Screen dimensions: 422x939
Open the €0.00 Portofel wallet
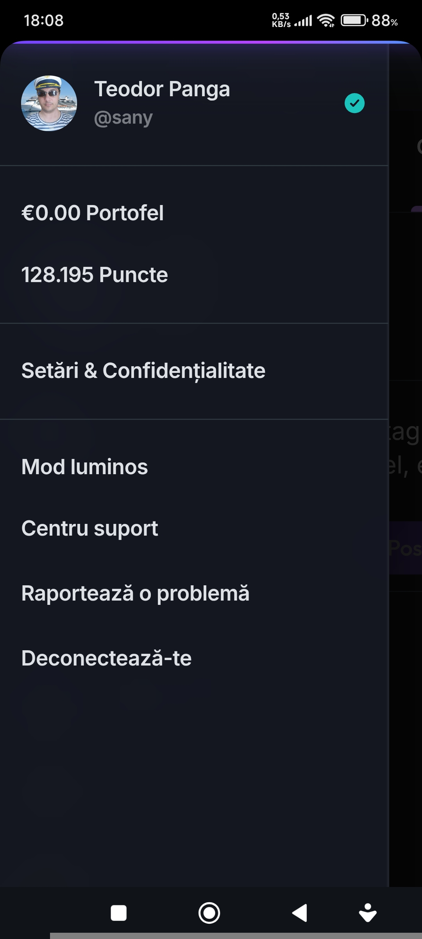point(93,213)
